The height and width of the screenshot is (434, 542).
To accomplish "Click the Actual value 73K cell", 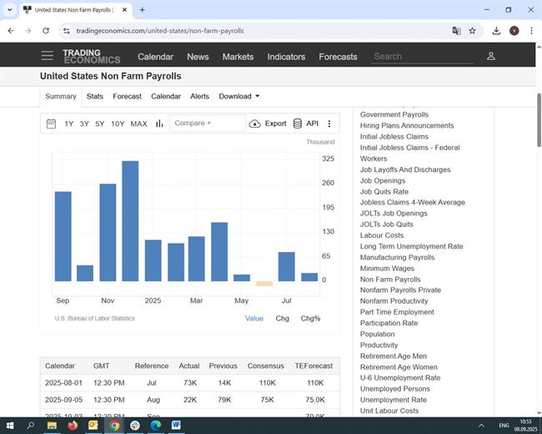I will pos(190,383).
